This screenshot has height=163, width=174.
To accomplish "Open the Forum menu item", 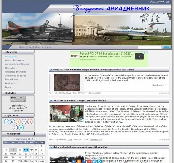I will point(8,87).
